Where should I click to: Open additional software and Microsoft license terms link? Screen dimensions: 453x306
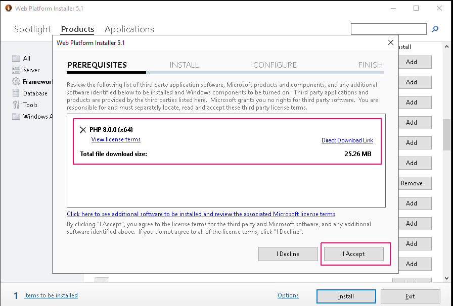pos(201,214)
